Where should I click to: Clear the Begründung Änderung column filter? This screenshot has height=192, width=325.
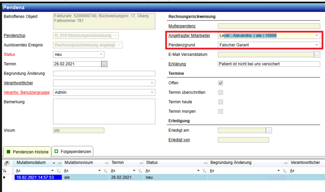(285, 171)
